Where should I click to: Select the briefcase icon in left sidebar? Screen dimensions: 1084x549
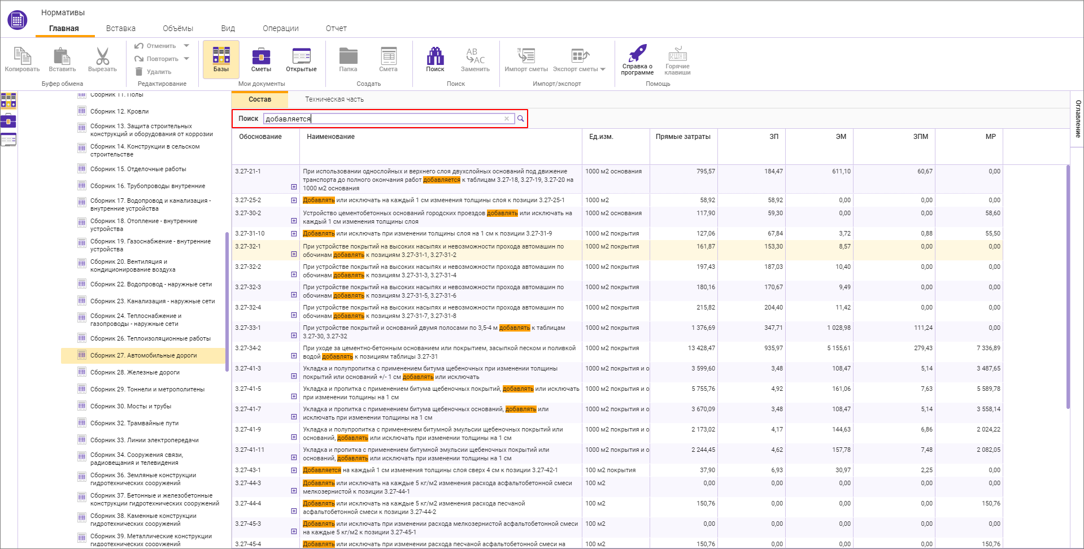click(8, 120)
